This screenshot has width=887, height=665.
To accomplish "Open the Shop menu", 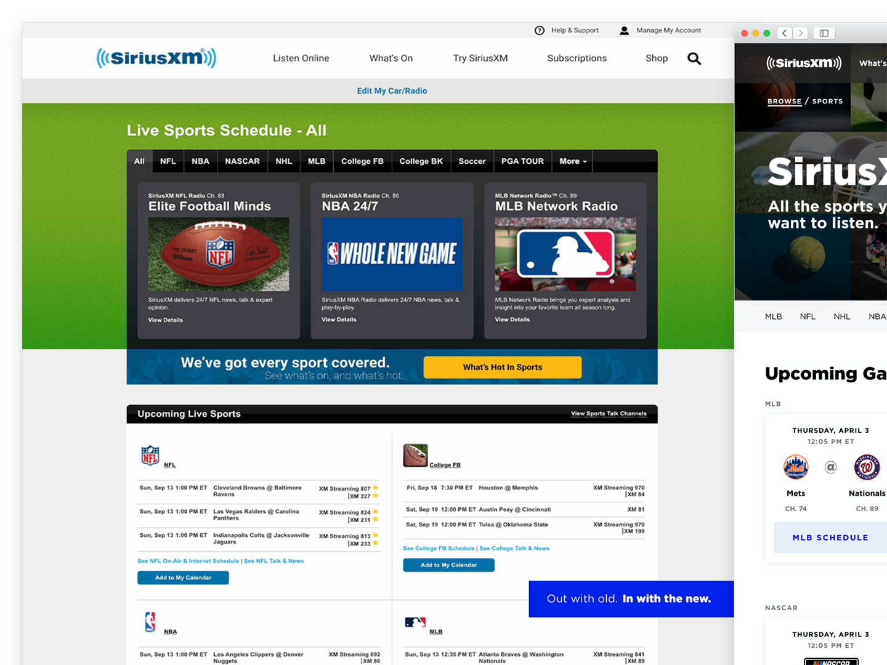I will (x=657, y=58).
